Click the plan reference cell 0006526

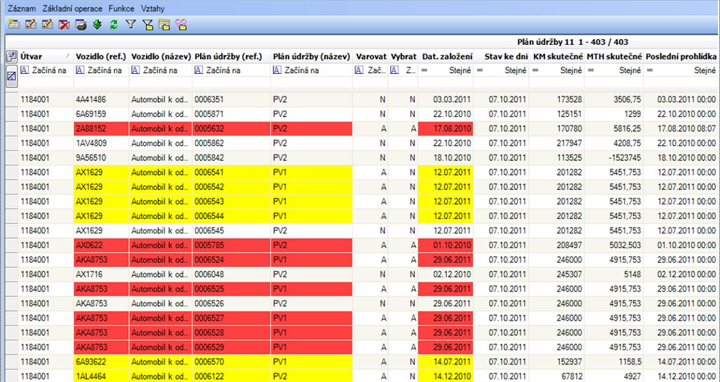(231, 303)
